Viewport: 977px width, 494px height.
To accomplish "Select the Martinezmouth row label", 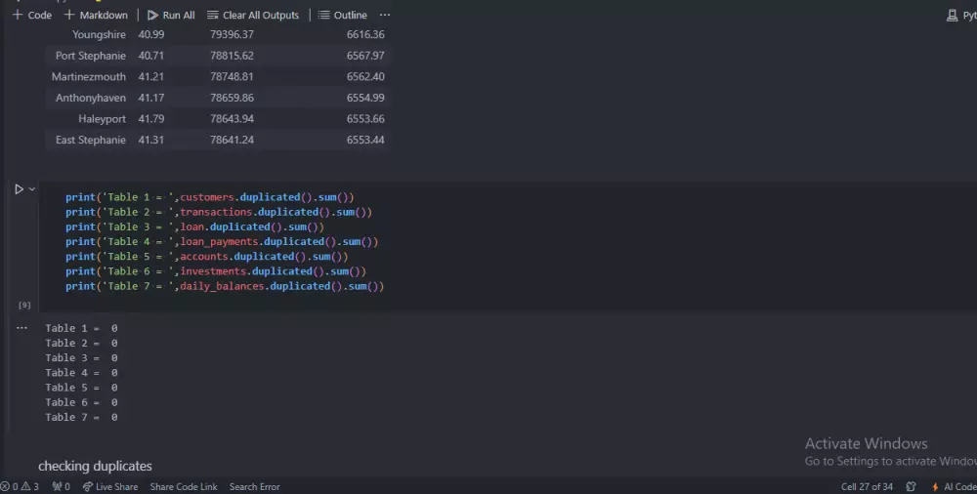I will 89,76.
